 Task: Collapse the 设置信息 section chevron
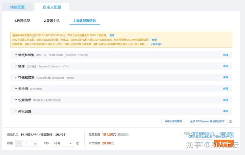(16, 100)
